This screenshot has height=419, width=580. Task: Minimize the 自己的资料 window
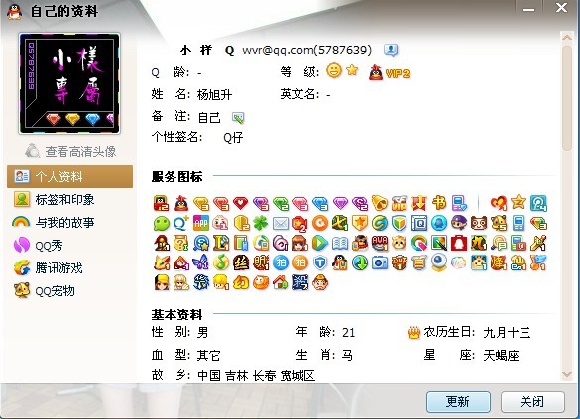[x=528, y=8]
